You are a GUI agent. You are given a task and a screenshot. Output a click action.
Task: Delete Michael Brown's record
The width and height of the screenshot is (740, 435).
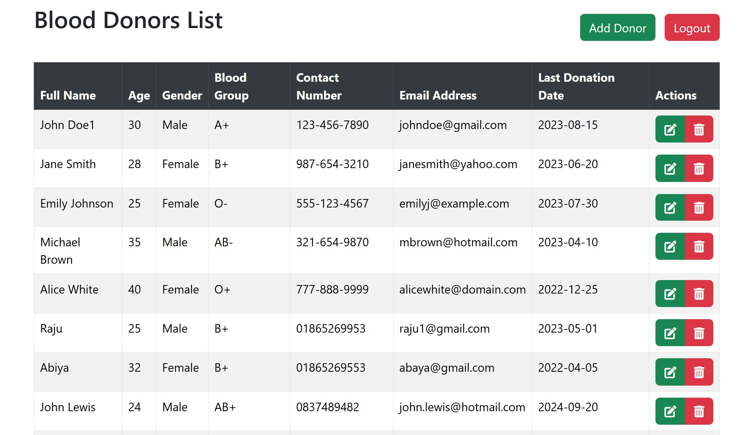point(699,246)
